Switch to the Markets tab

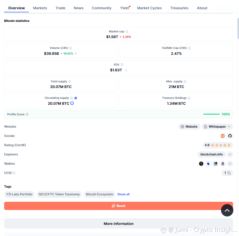[x=40, y=8]
